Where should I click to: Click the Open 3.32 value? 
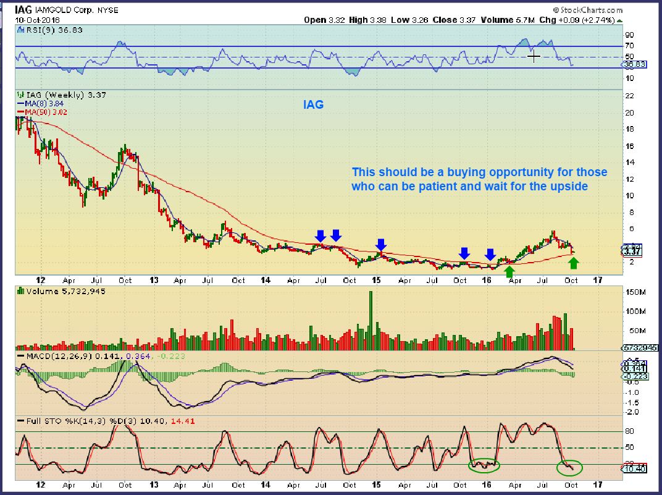tap(325, 20)
